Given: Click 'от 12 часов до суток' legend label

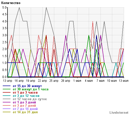Looking at the screenshot, I should (30, 99).
